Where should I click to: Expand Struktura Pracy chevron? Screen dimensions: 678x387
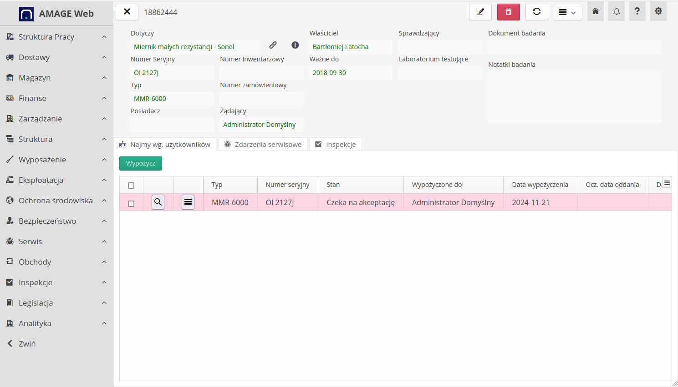104,37
